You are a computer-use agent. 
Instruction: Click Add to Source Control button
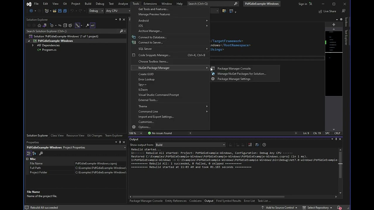279,208
